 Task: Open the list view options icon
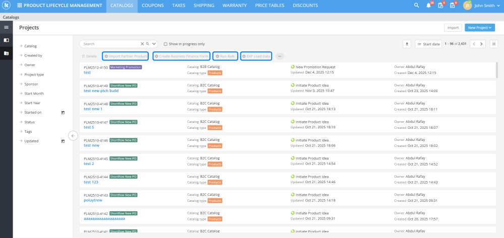(494, 44)
